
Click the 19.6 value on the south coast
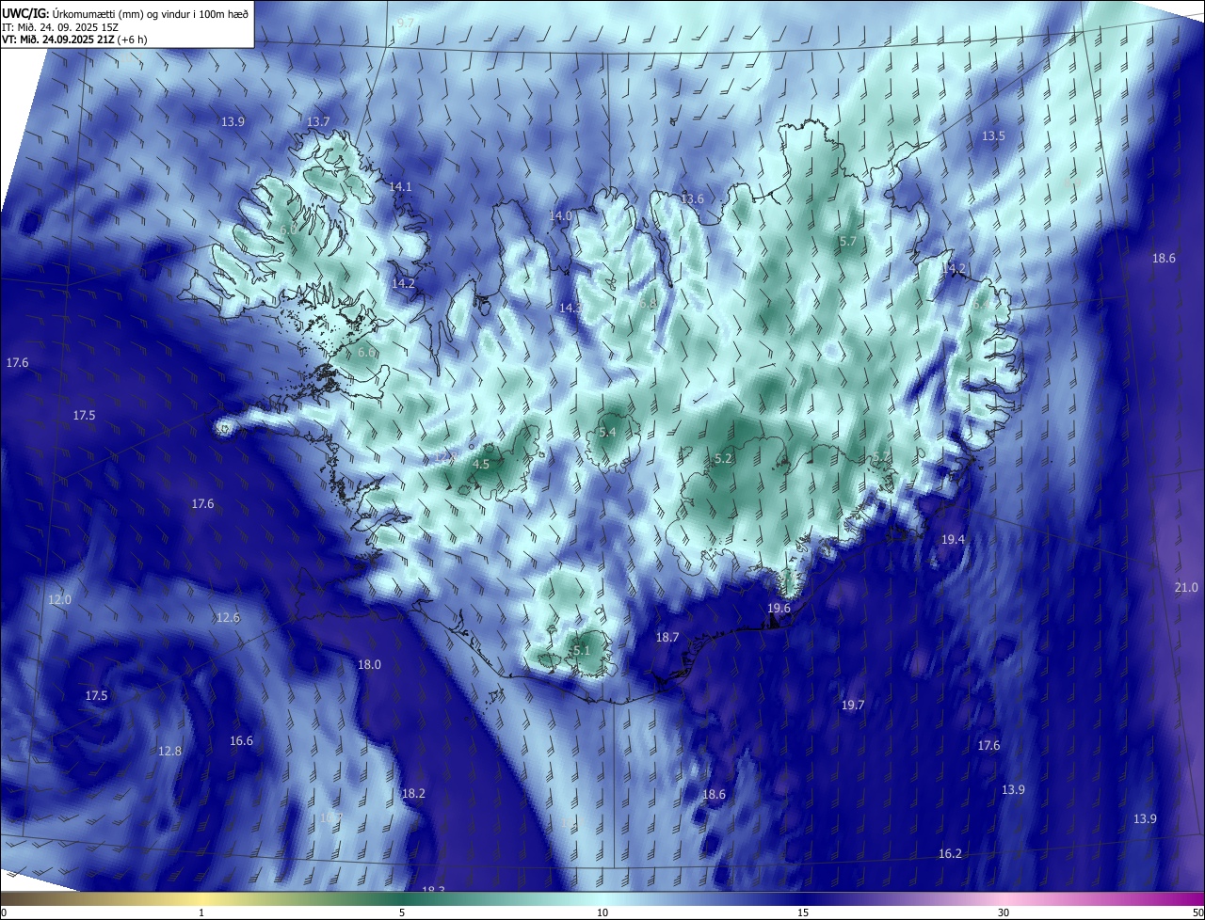[x=779, y=609]
